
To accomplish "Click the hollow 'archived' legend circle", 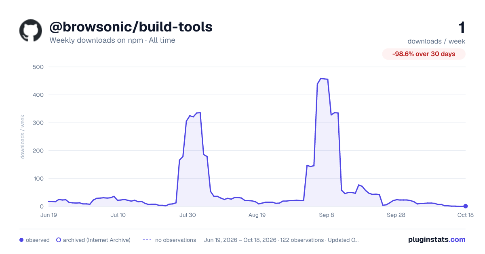I will 59,240.
